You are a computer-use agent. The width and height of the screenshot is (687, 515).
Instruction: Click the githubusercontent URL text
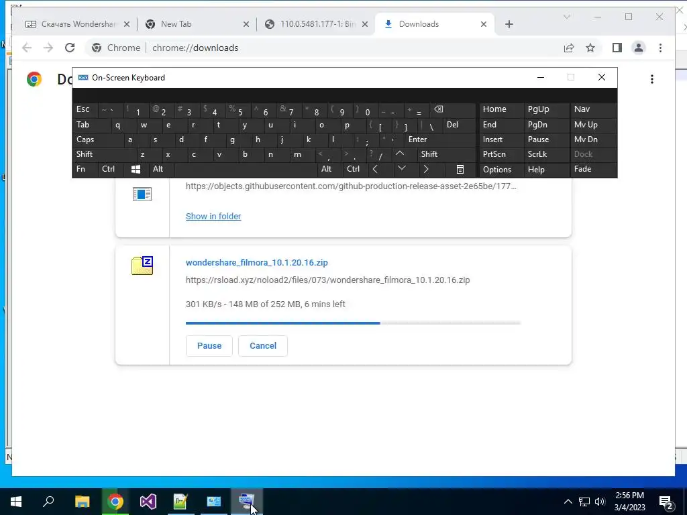point(351,186)
